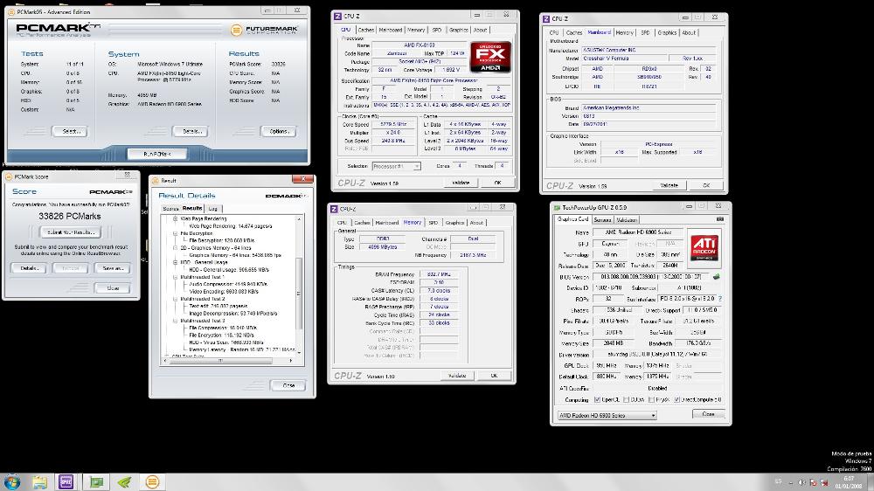Click the CPU-Z Mainboard window title icon
The width and height of the screenshot is (874, 491).
(546, 19)
